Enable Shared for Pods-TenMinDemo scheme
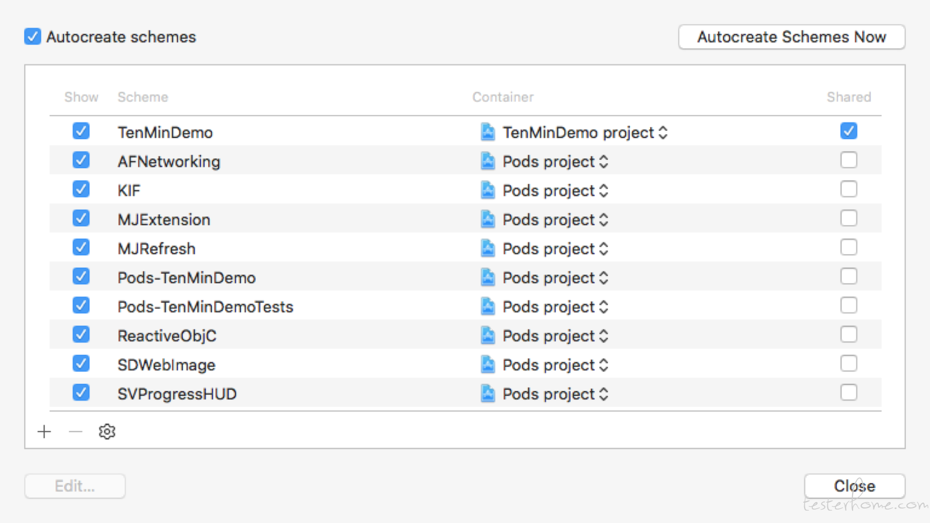This screenshot has width=930, height=523. coord(849,276)
